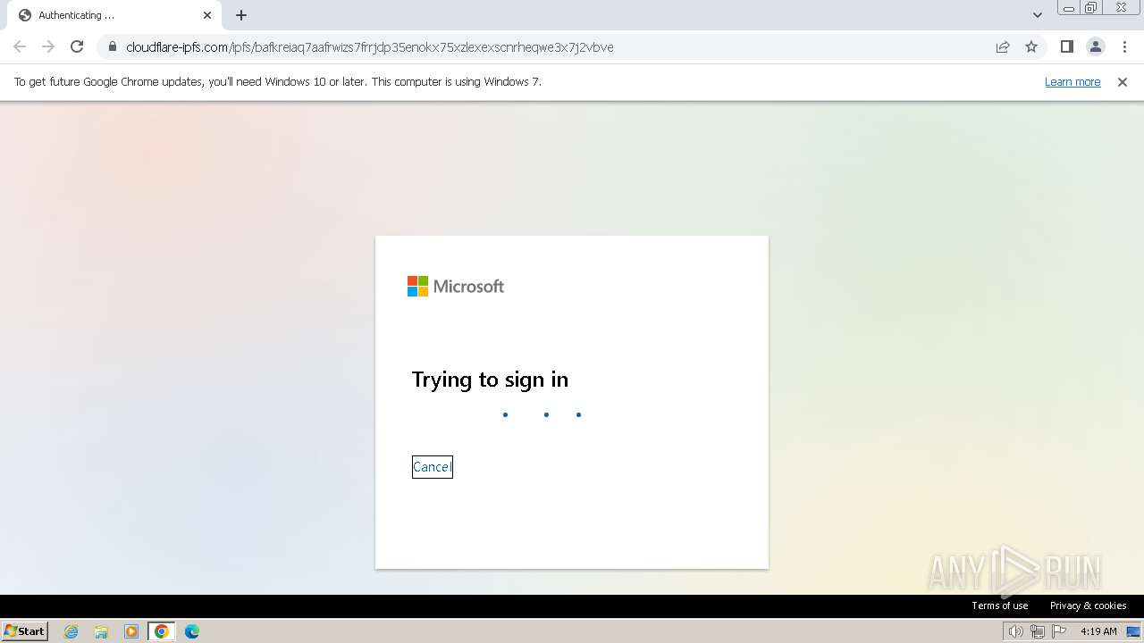1144x643 pixels.
Task: Click the Cancel link
Action: (x=433, y=467)
